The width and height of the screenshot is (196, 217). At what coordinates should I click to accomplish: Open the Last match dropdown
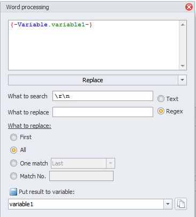(x=110, y=163)
